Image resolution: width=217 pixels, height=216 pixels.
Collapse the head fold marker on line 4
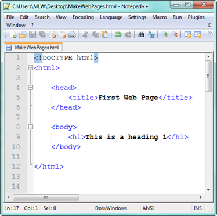pos(31,88)
